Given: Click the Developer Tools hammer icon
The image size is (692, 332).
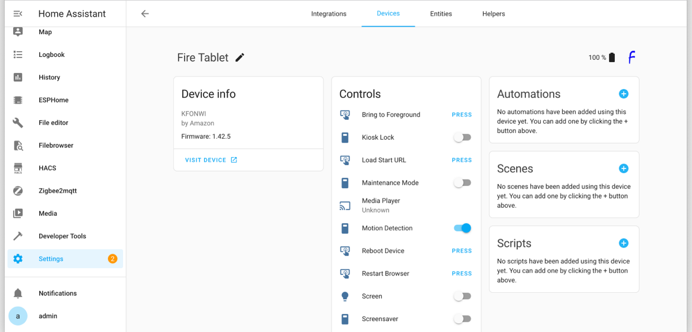Looking at the screenshot, I should (18, 236).
